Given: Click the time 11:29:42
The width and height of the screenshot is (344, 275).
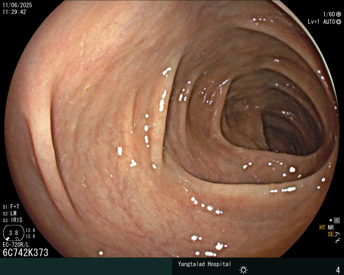Looking at the screenshot, I should [14, 12].
